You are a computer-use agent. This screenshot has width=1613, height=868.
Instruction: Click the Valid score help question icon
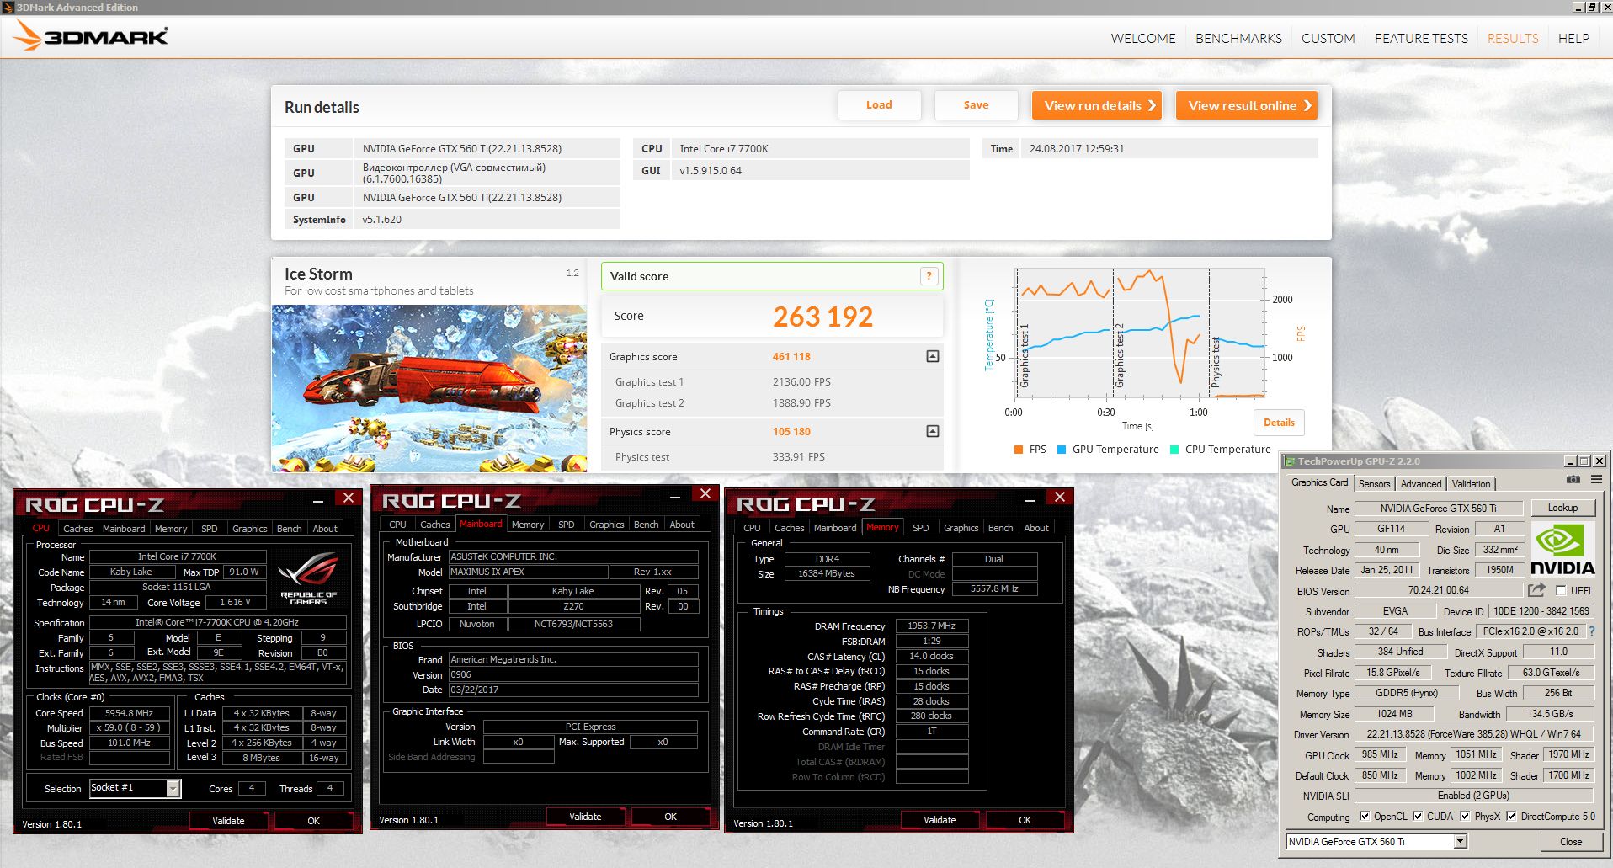click(929, 276)
